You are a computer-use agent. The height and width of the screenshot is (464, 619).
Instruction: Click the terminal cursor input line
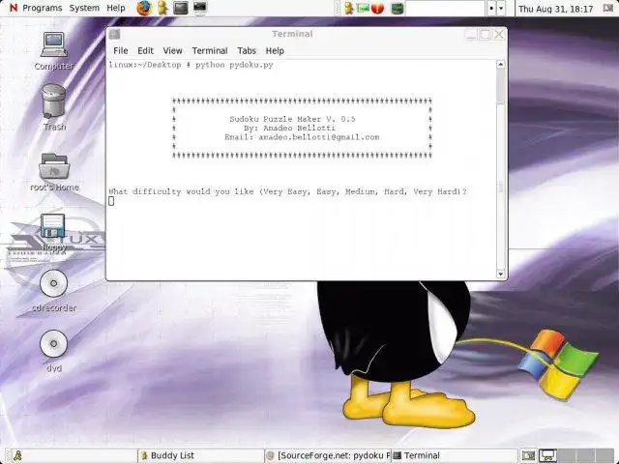click(x=111, y=201)
